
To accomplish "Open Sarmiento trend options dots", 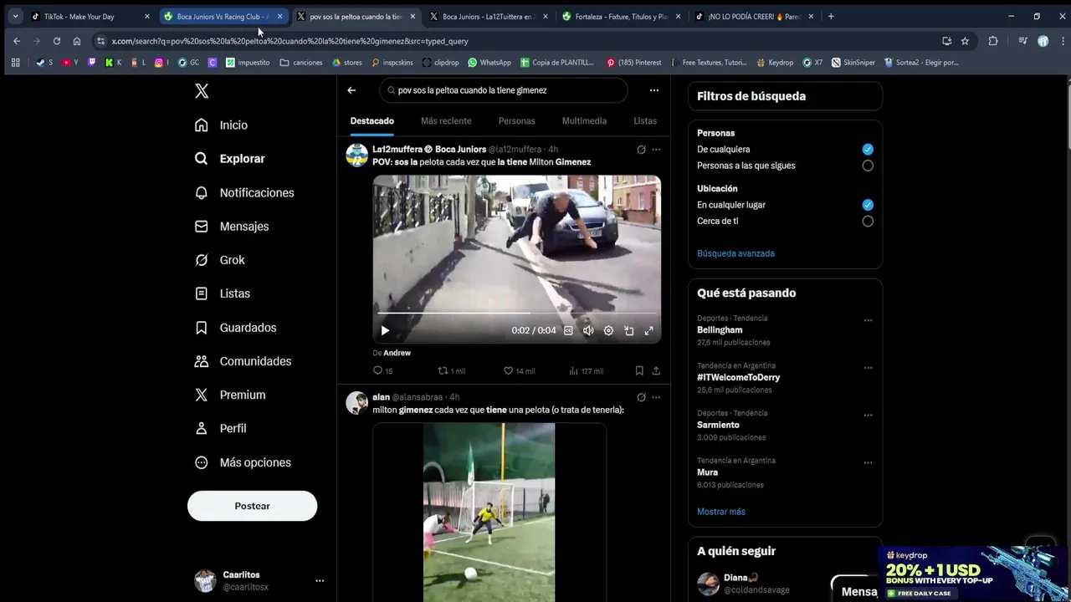I will (x=868, y=416).
